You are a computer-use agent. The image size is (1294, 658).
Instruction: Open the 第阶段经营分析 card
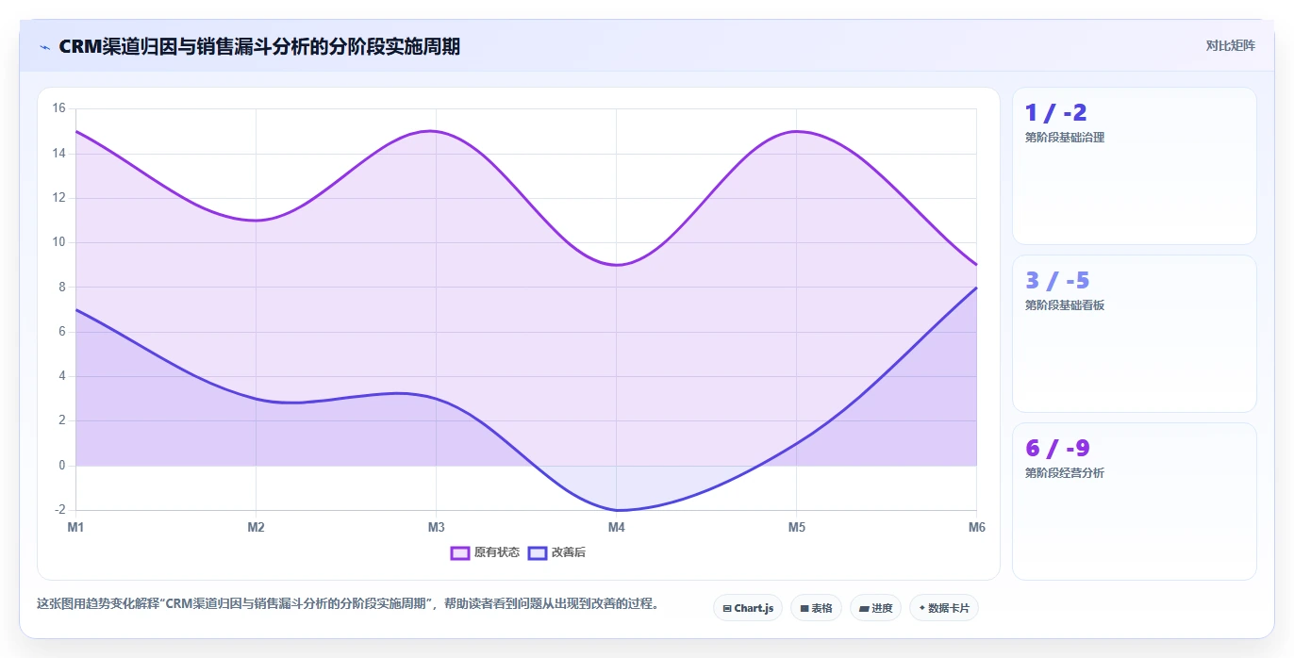click(1135, 502)
